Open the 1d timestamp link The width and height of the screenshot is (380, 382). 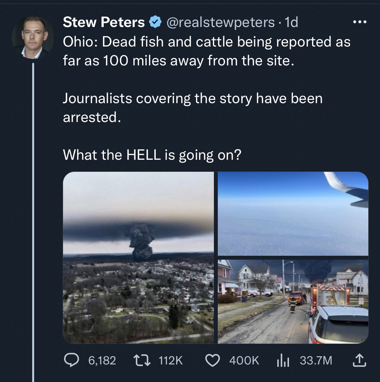click(291, 22)
